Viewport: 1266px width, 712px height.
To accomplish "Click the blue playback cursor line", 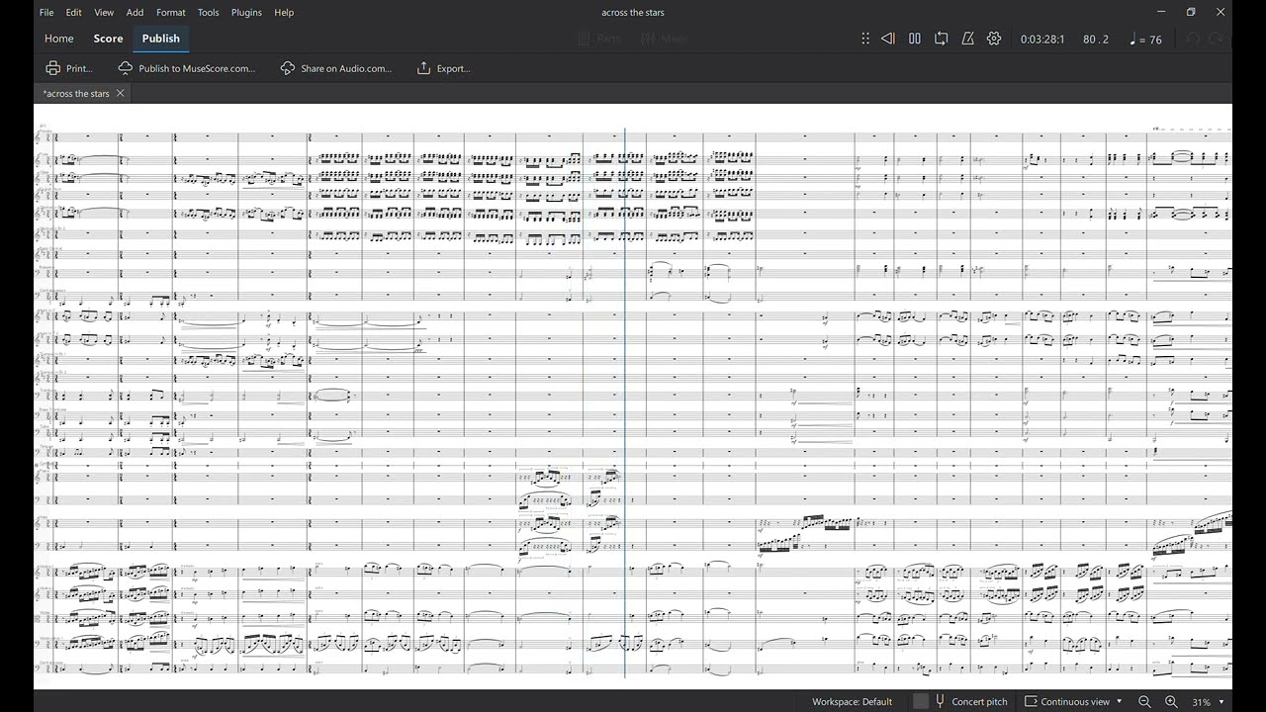I will tap(625, 402).
